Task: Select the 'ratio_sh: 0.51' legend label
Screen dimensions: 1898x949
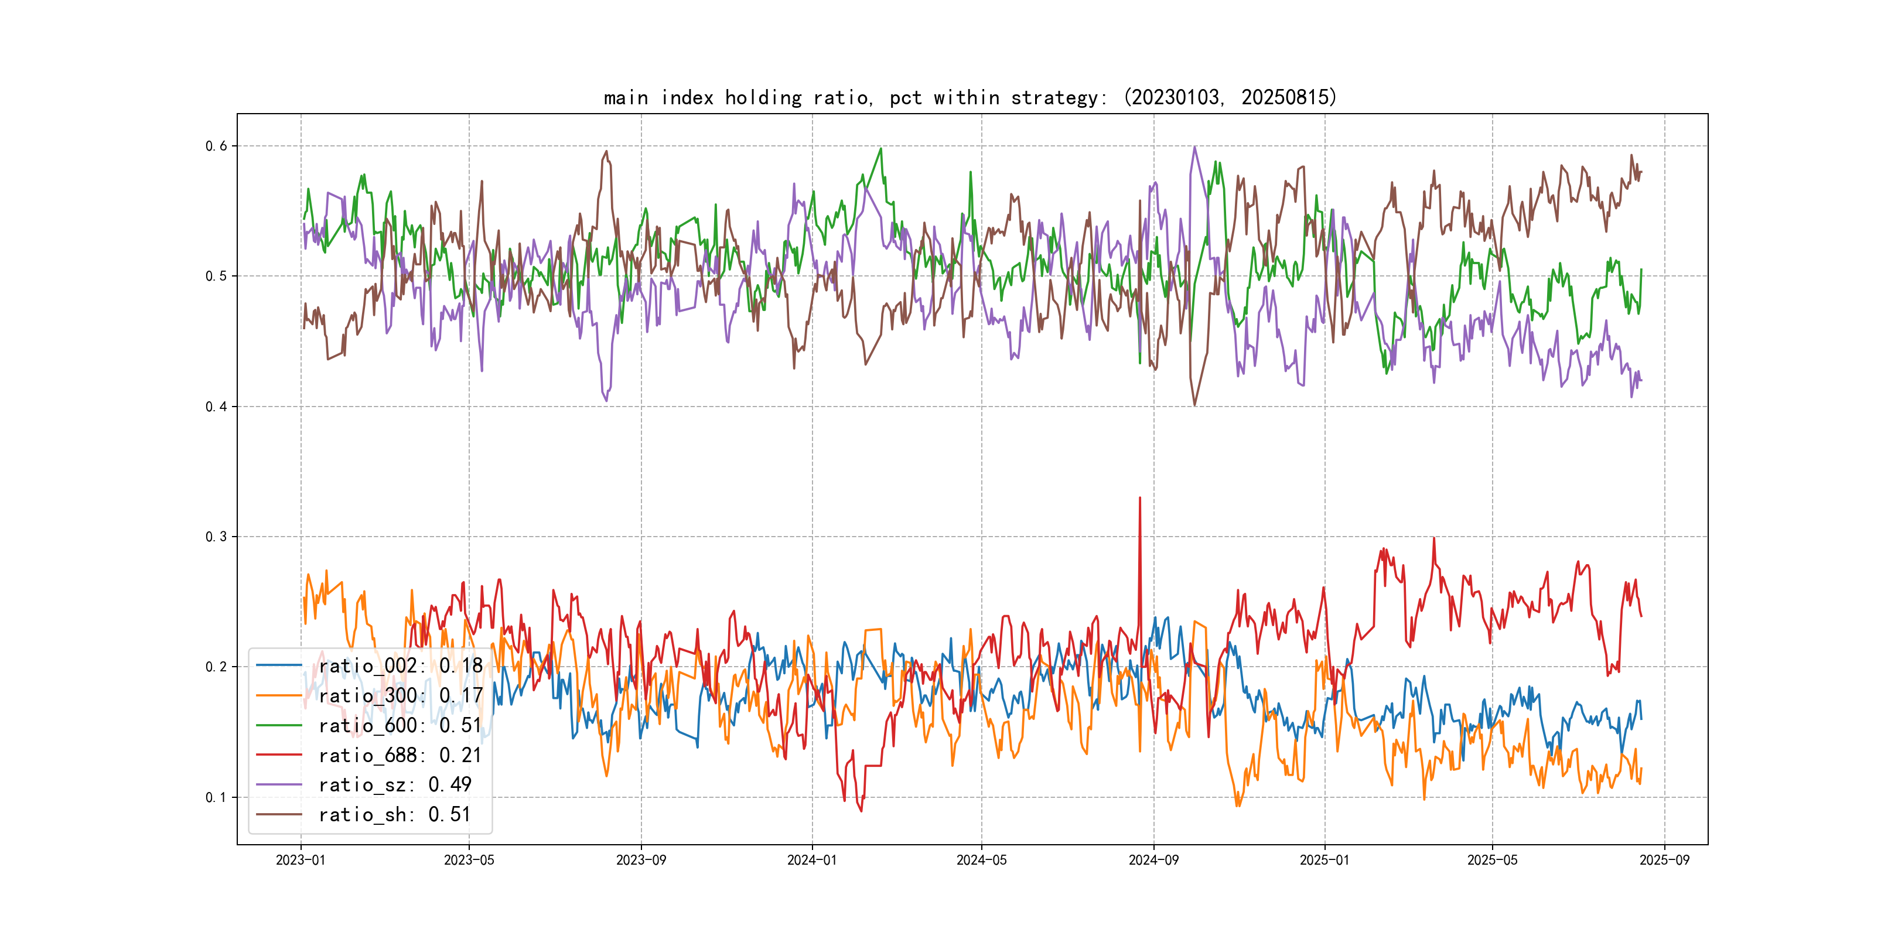Action: [394, 814]
